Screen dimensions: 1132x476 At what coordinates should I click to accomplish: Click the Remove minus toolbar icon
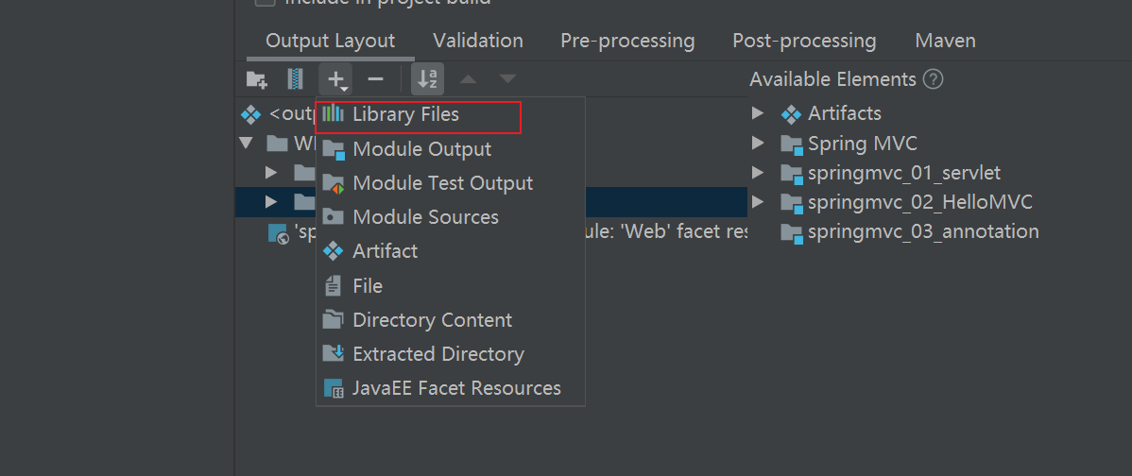(375, 79)
